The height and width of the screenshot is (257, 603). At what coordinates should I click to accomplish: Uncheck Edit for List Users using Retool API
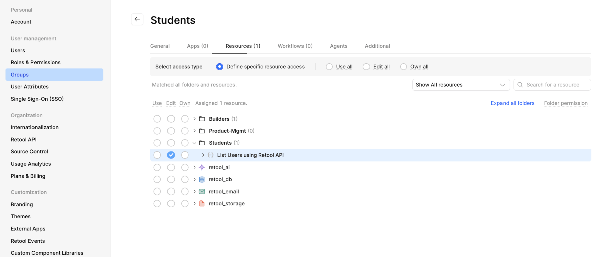171,155
